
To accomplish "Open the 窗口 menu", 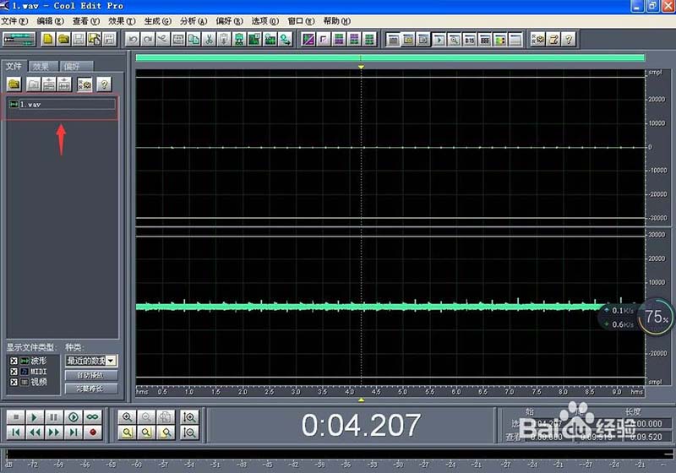I will [x=301, y=20].
